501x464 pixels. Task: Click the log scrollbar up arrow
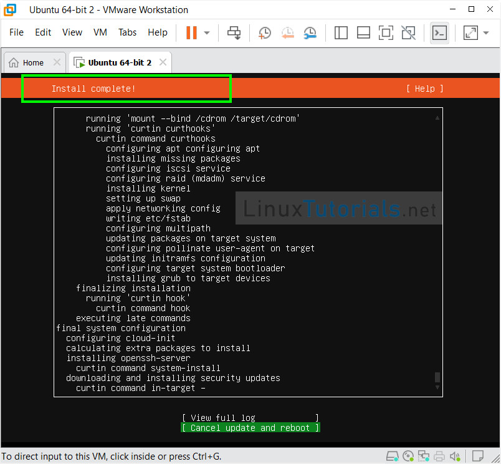pyautogui.click(x=437, y=118)
